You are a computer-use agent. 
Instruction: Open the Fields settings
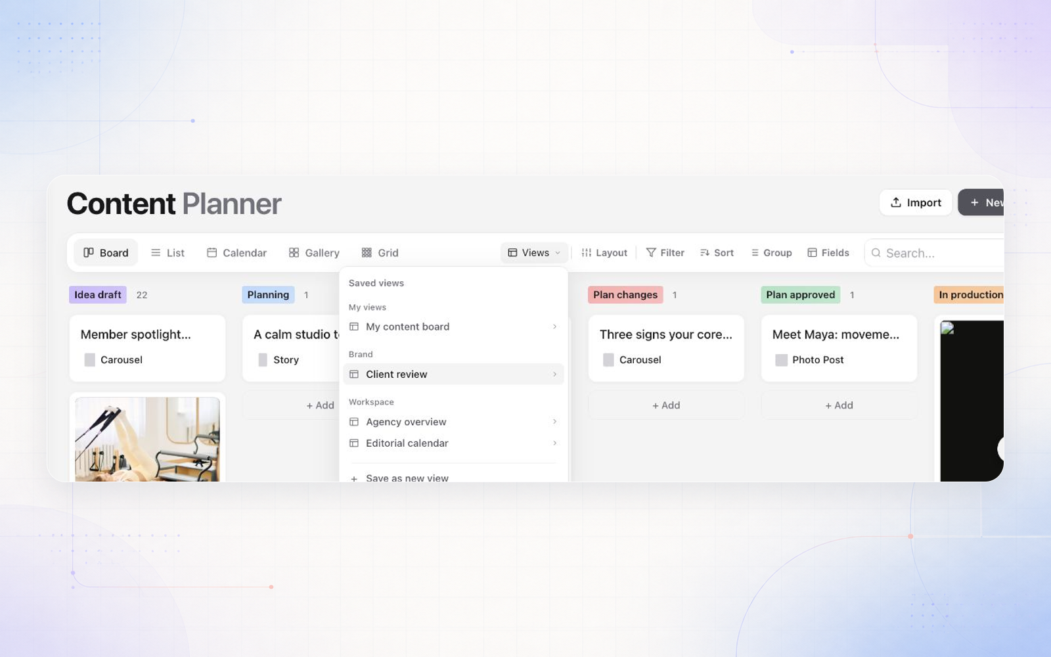(x=828, y=253)
